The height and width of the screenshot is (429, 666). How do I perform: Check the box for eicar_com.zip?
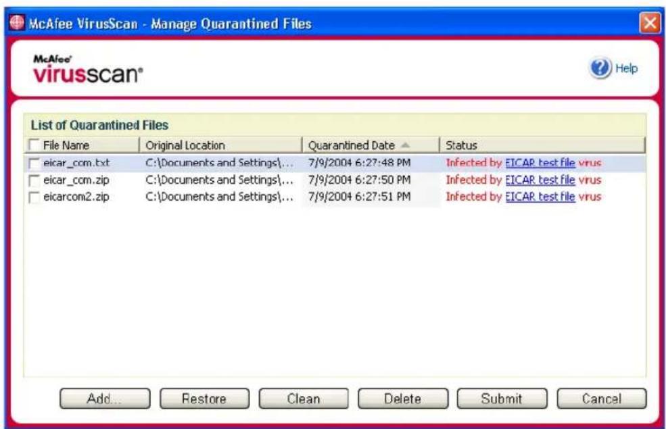tap(34, 180)
